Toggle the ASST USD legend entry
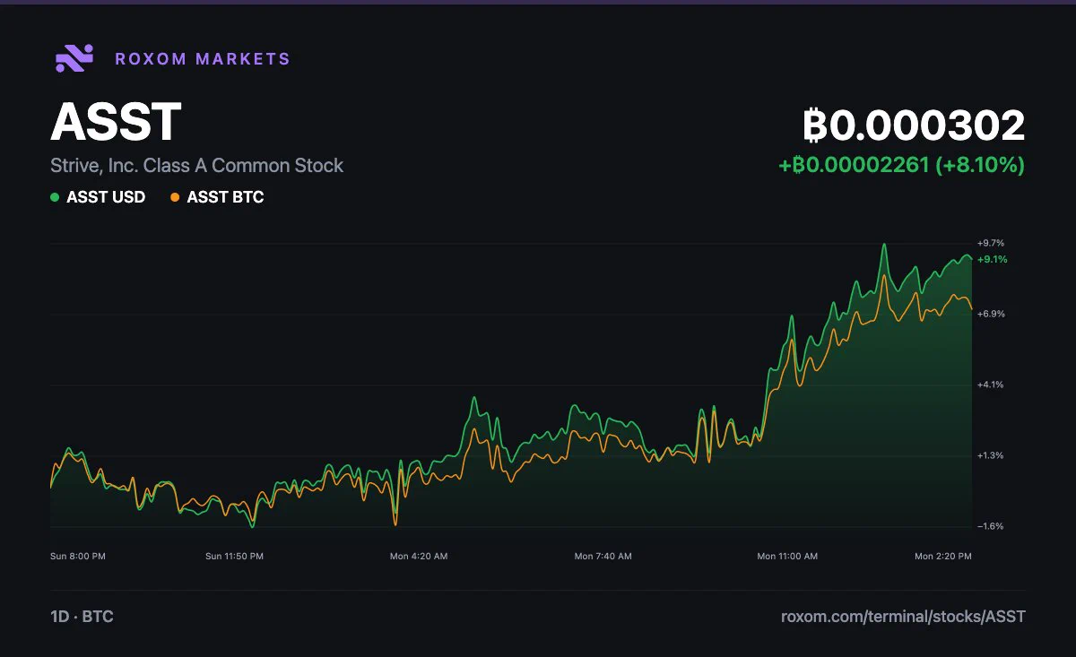 [x=98, y=197]
